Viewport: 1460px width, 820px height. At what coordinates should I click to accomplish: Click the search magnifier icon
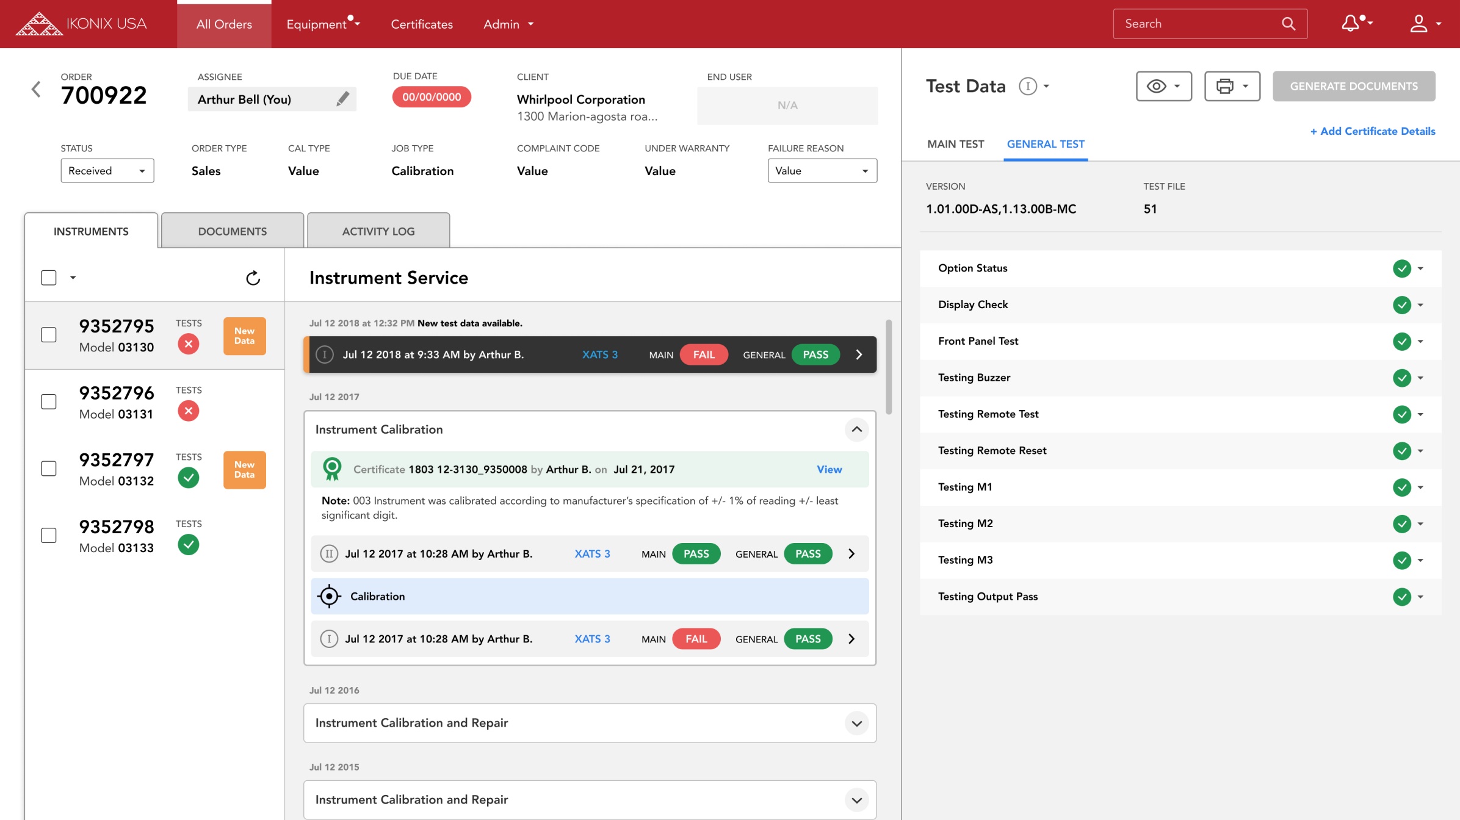click(x=1288, y=24)
